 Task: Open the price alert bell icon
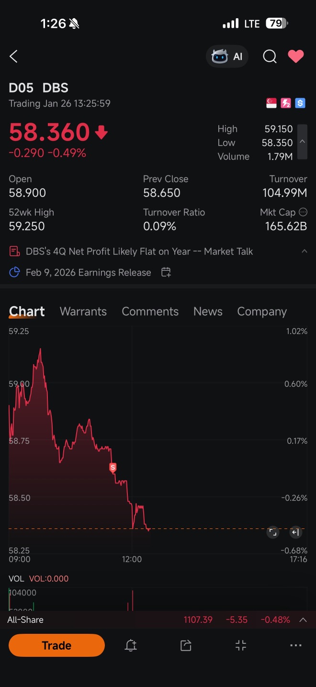tap(131, 645)
